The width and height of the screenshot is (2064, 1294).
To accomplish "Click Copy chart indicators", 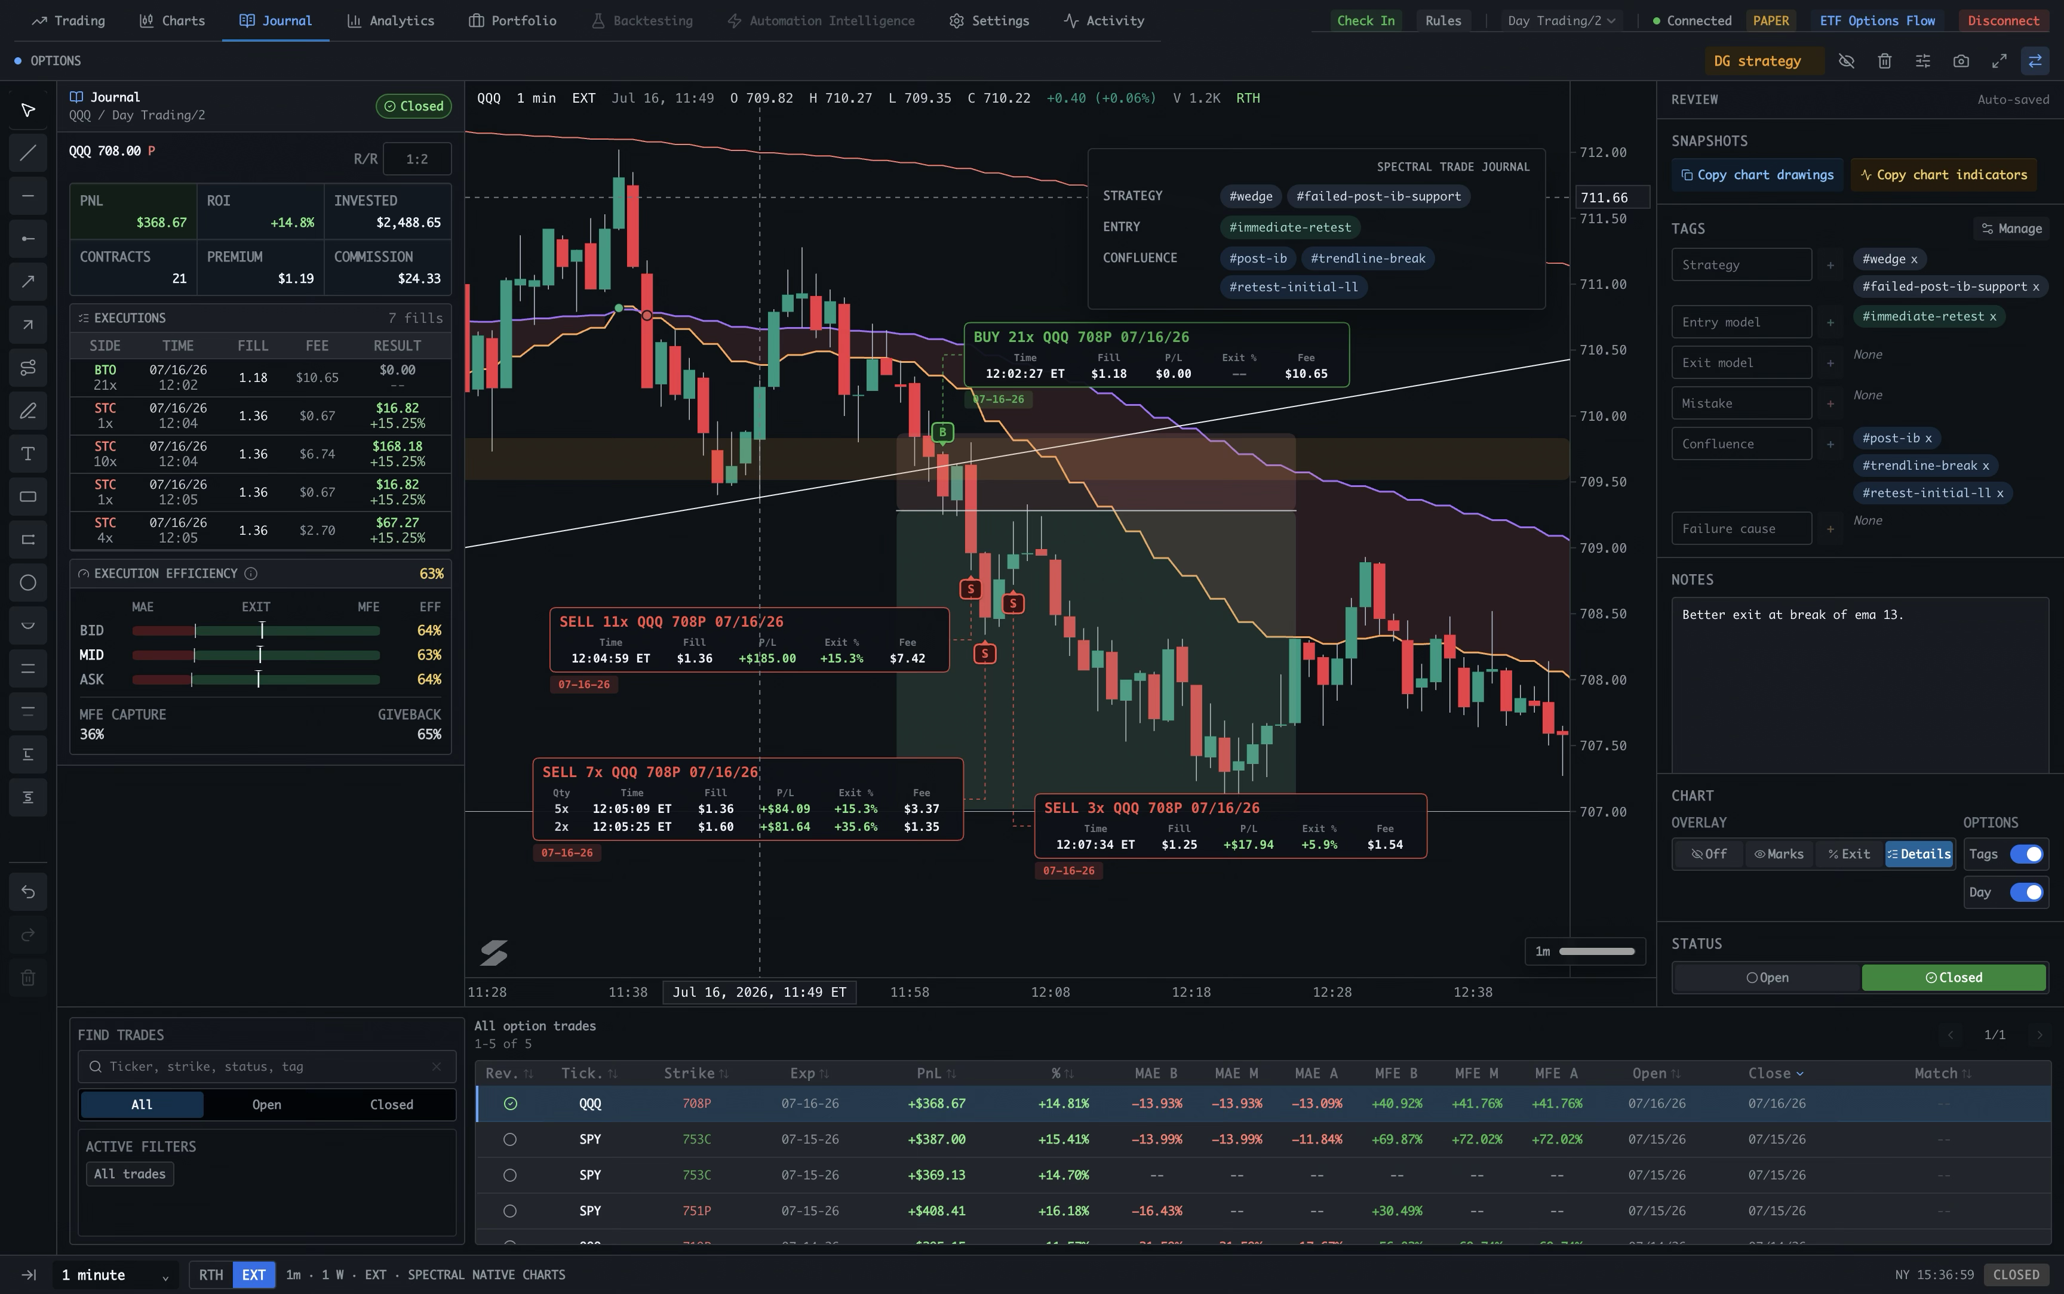I will click(x=1943, y=175).
